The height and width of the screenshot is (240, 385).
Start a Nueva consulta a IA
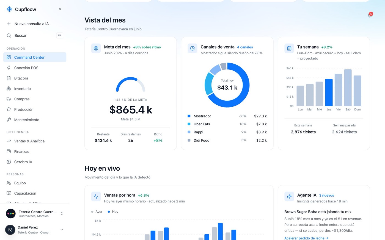pos(35,24)
